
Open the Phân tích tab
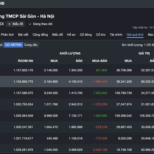[x=7, y=35]
